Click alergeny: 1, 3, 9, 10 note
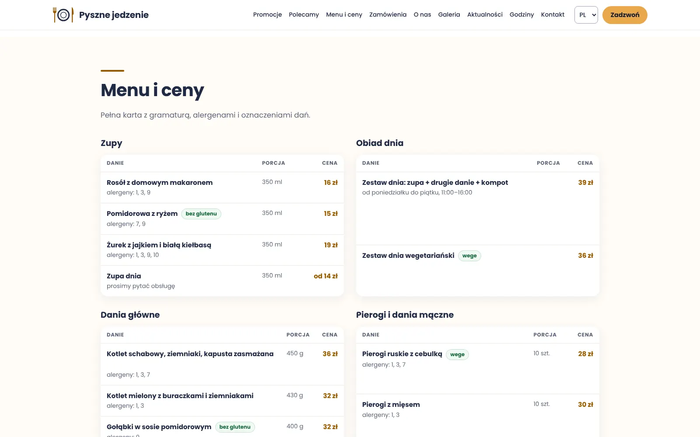Screen dimensions: 700x437 click(133, 255)
